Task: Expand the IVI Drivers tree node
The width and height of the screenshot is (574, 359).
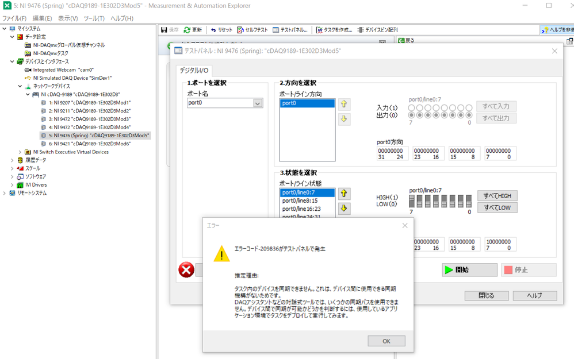Action: point(12,185)
